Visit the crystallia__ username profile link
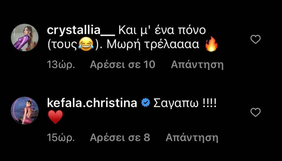This screenshot has width=282, height=161. (x=81, y=31)
